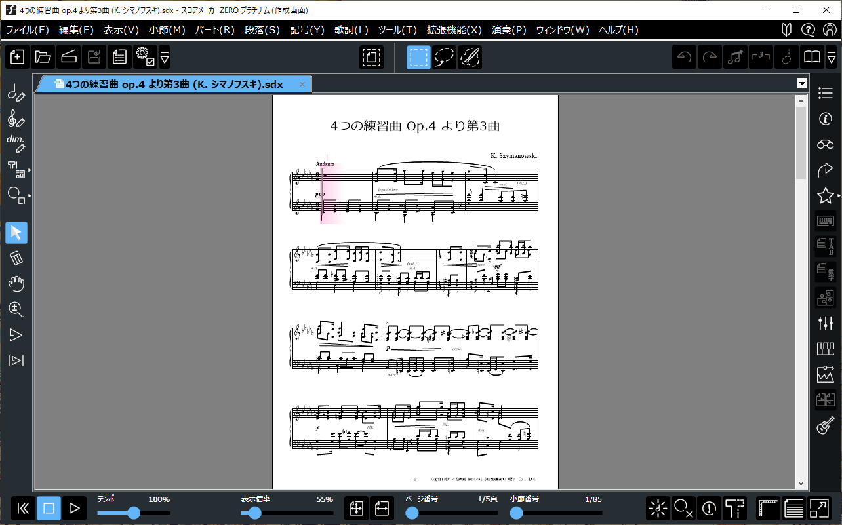This screenshot has height=525, width=842.
Task: Select the 4つの練習曲 op.4 document tab
Action: 174,85
